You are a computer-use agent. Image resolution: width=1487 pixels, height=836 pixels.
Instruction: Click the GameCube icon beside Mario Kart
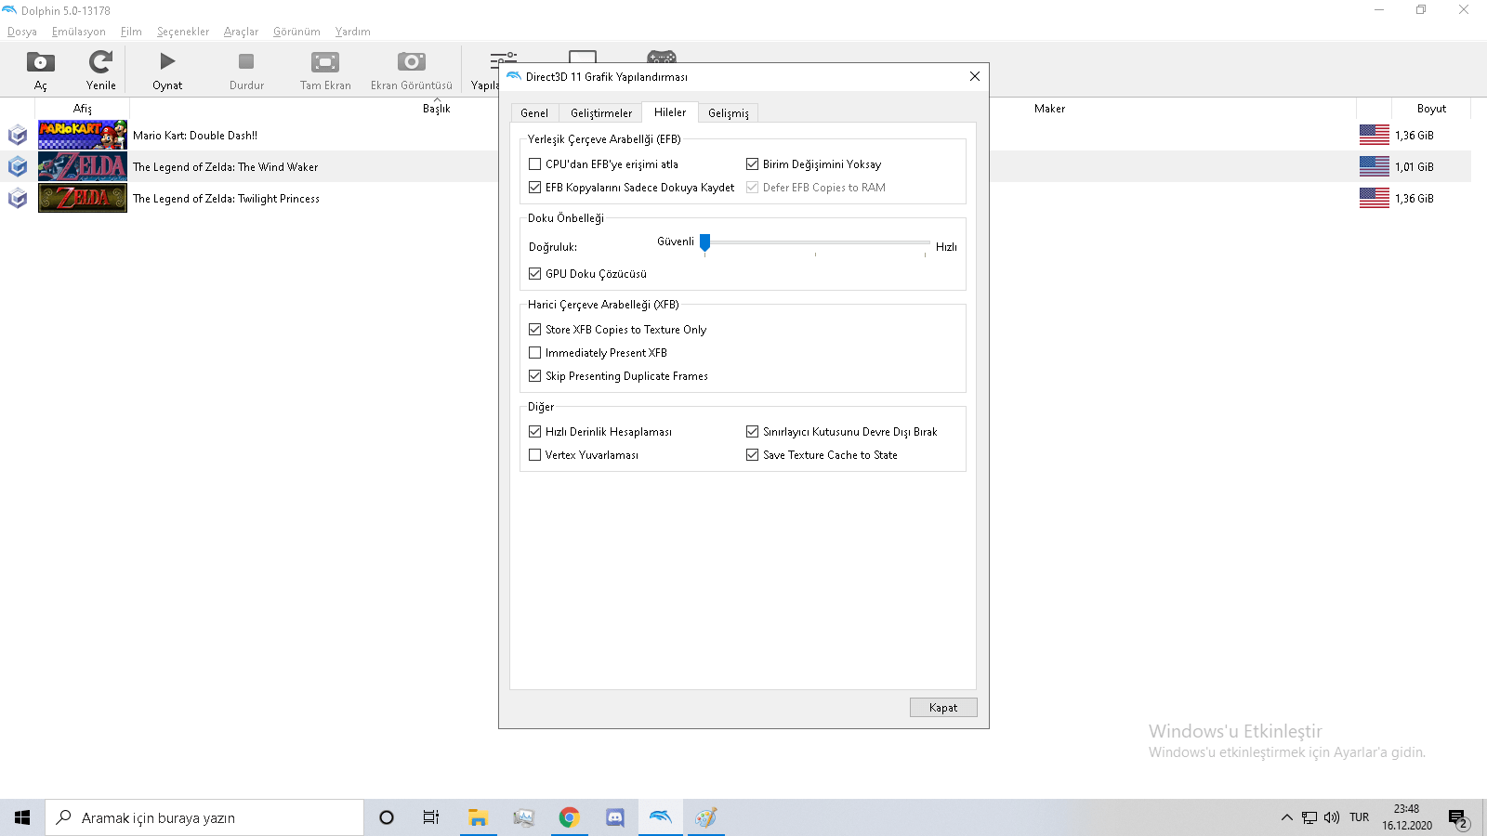click(x=18, y=136)
